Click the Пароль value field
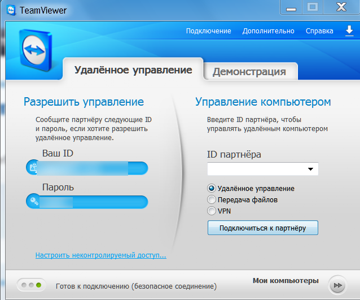 coord(87,202)
